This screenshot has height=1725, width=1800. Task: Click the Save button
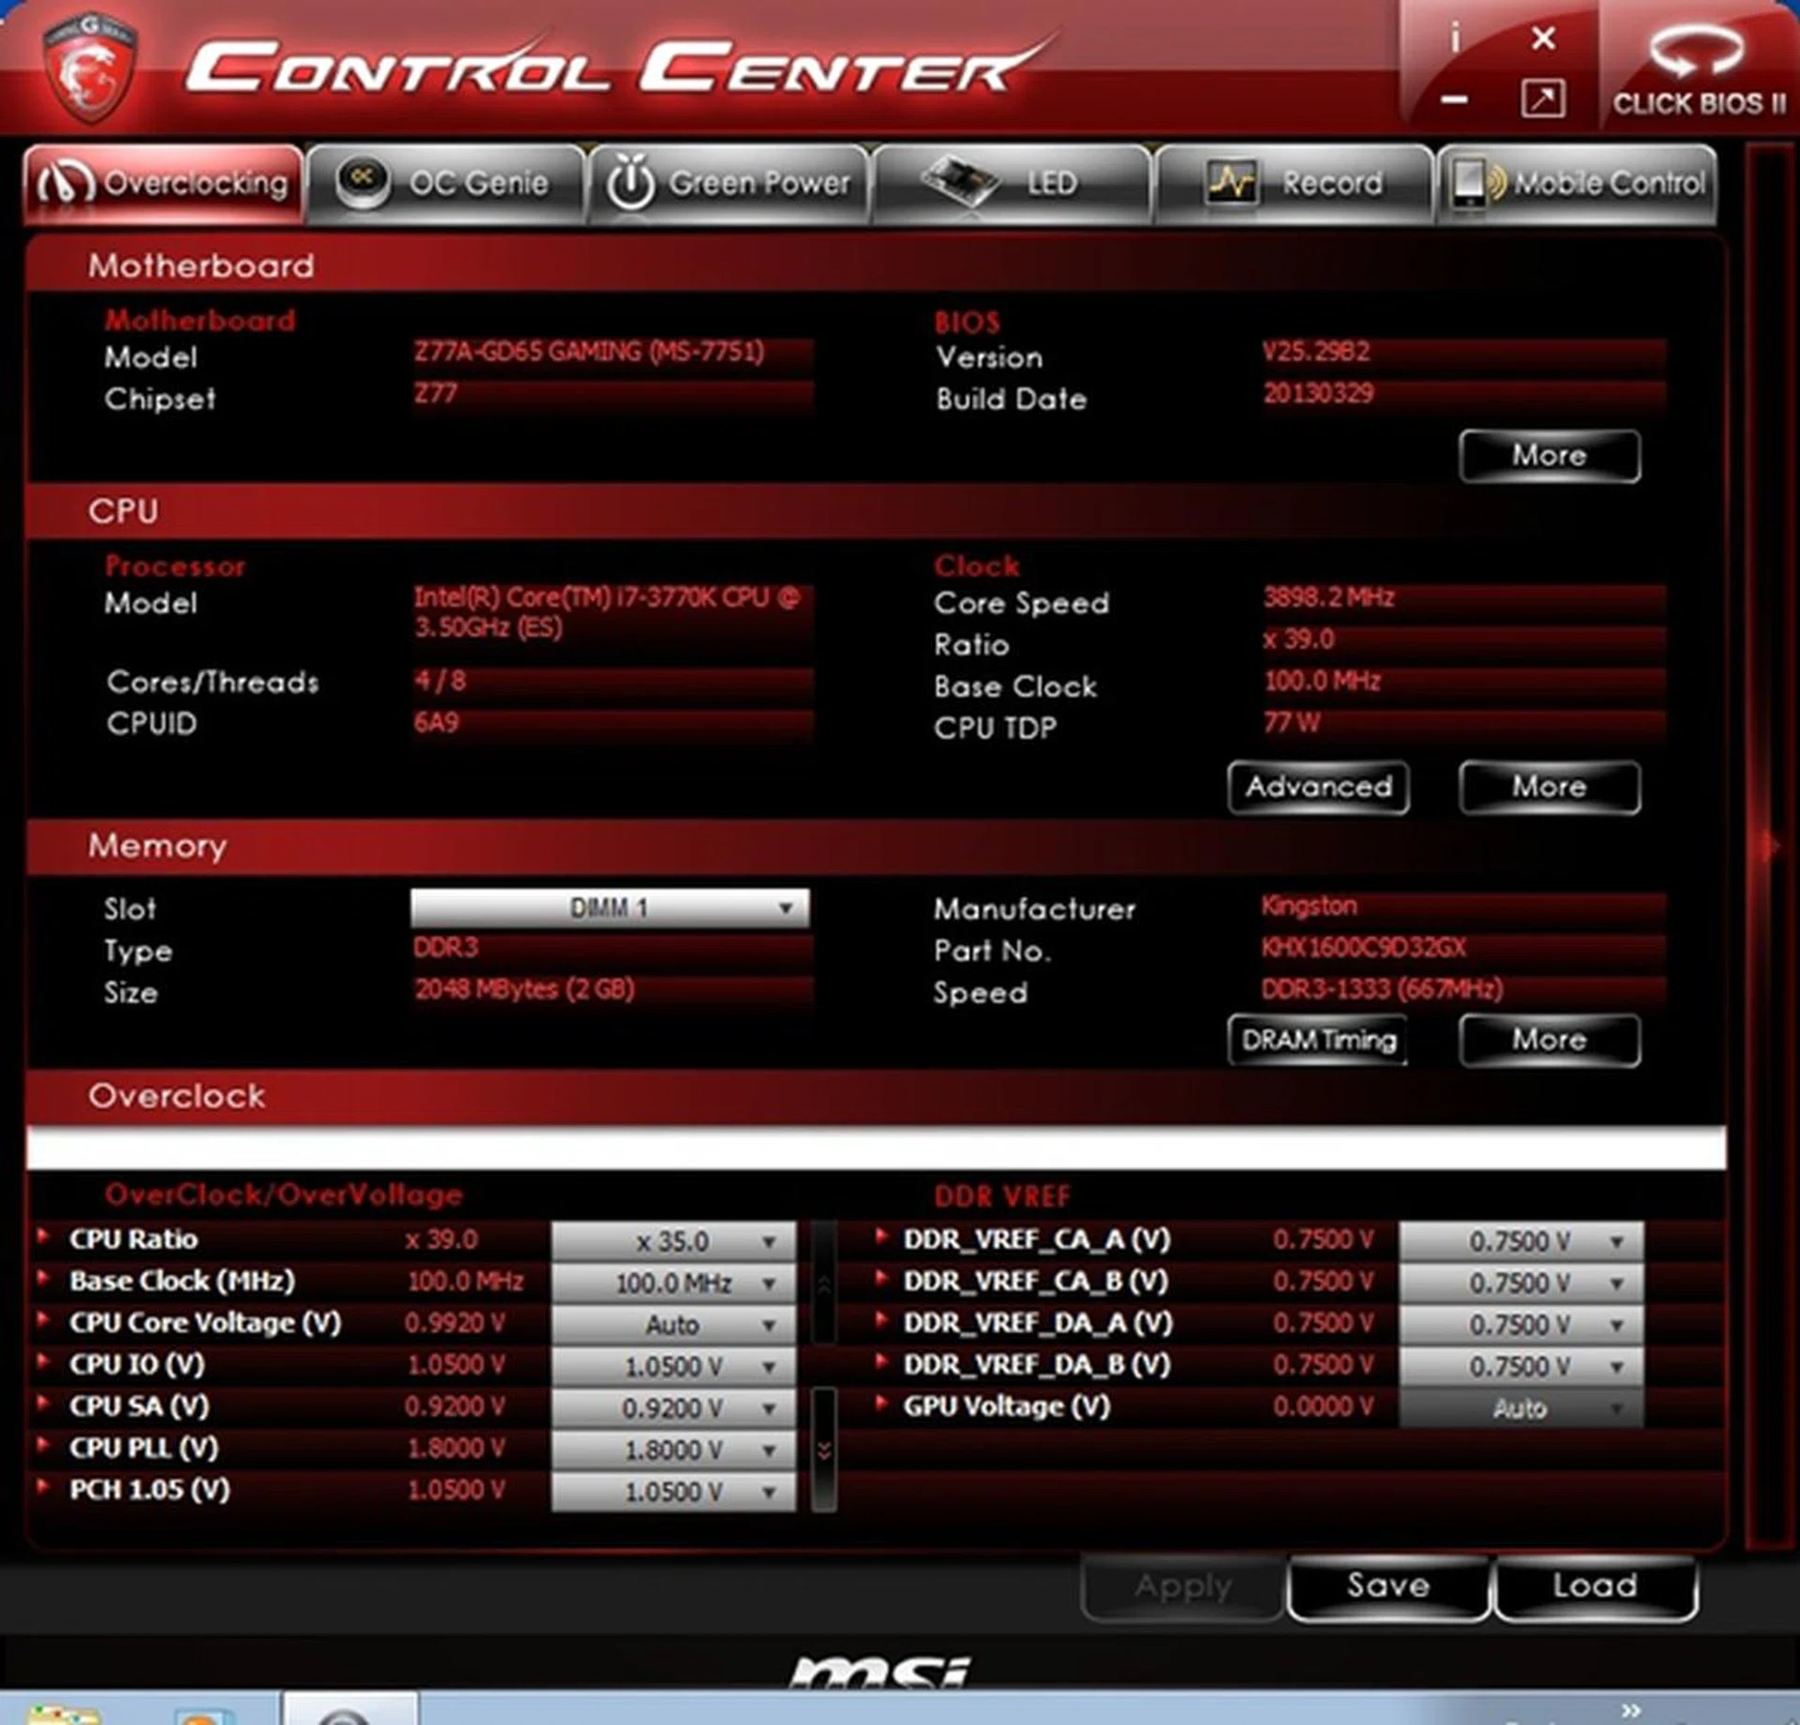tap(1387, 1585)
